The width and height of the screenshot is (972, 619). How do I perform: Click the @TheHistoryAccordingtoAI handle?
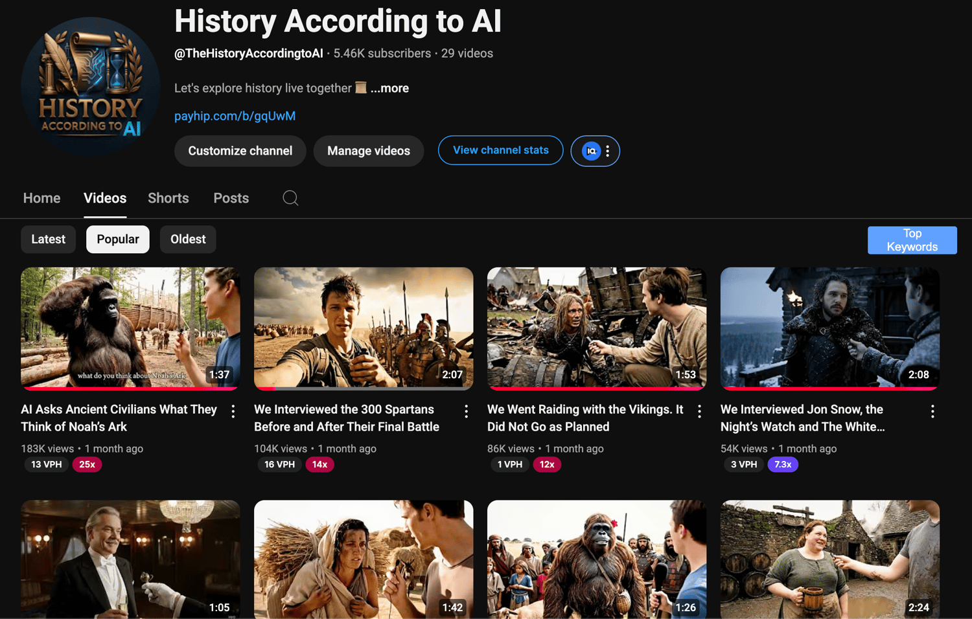249,53
